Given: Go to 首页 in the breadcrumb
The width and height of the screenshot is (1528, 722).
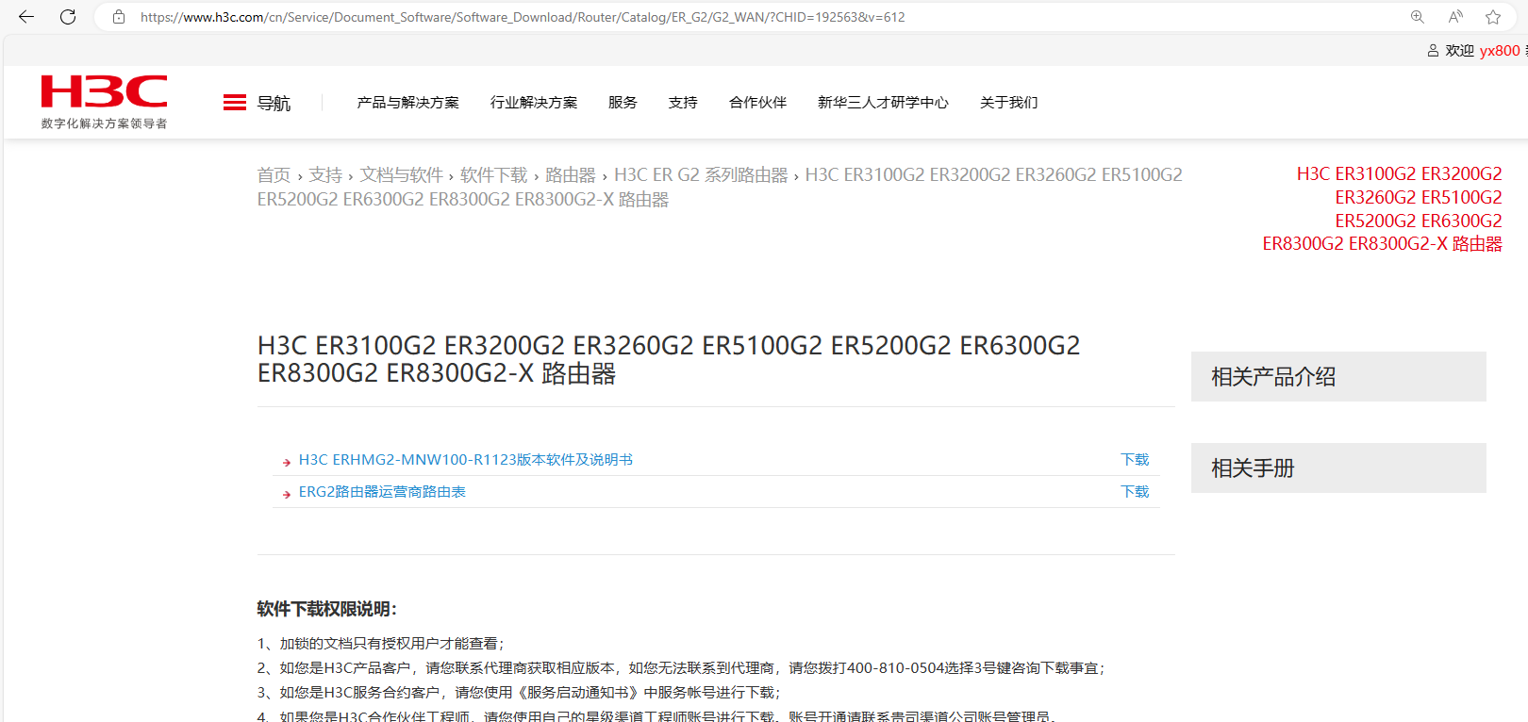Looking at the screenshot, I should (274, 175).
